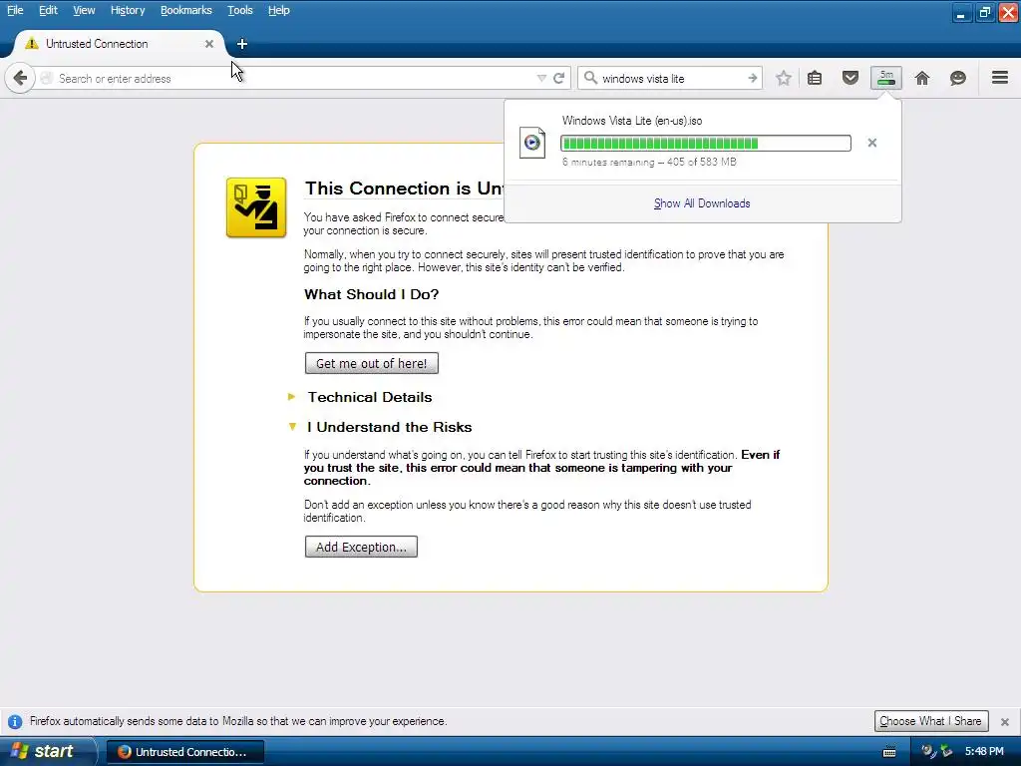Open the Windows start menu
This screenshot has height=766, width=1021.
[47, 751]
